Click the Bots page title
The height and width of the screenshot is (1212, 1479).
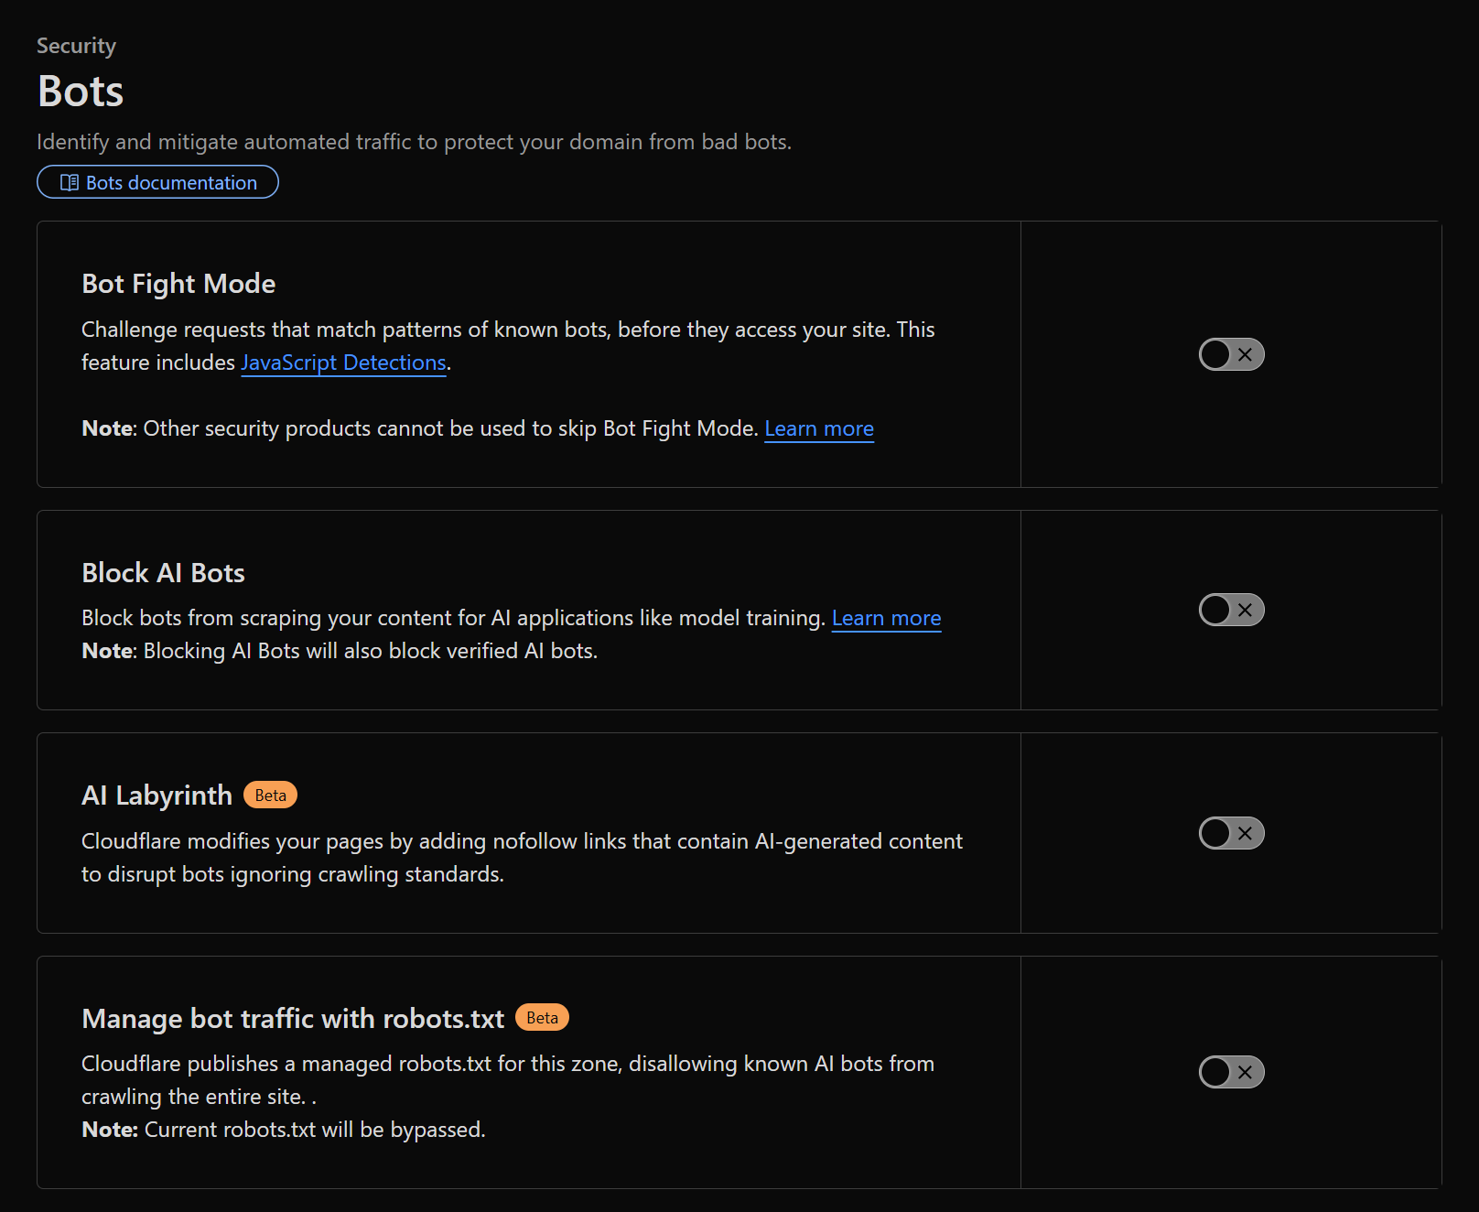[x=81, y=91]
